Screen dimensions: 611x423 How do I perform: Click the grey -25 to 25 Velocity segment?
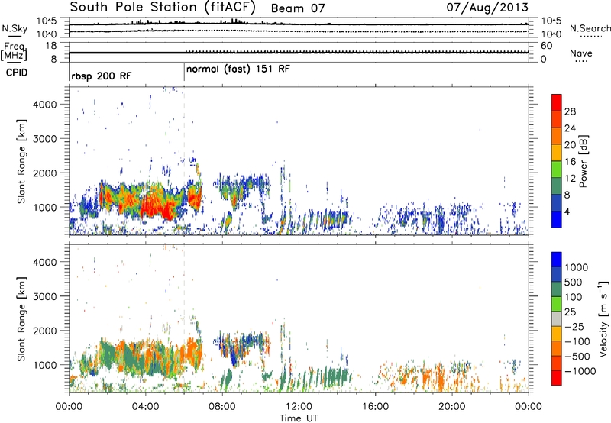pos(557,319)
